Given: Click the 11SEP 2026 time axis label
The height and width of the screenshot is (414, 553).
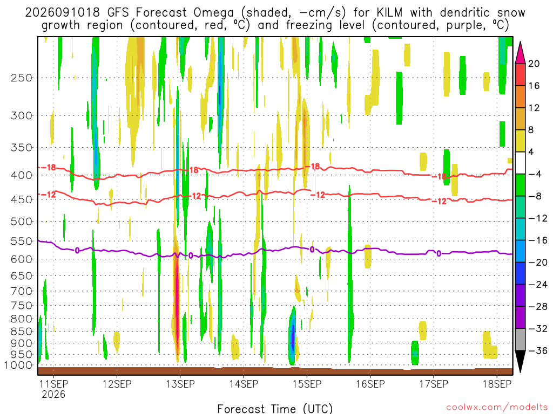Looking at the screenshot, I should point(53,389).
